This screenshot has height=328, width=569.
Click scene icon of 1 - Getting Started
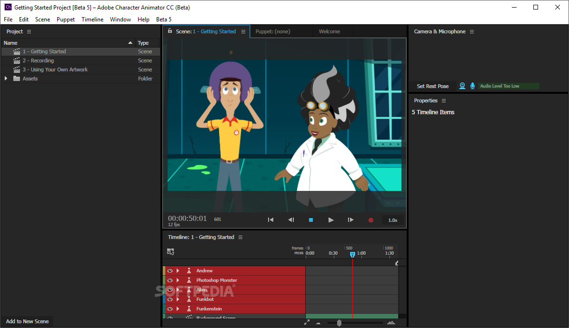pyautogui.click(x=17, y=51)
